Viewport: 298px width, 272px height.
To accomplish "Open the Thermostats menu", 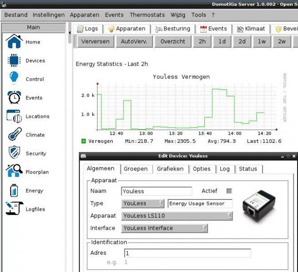I will [x=147, y=15].
